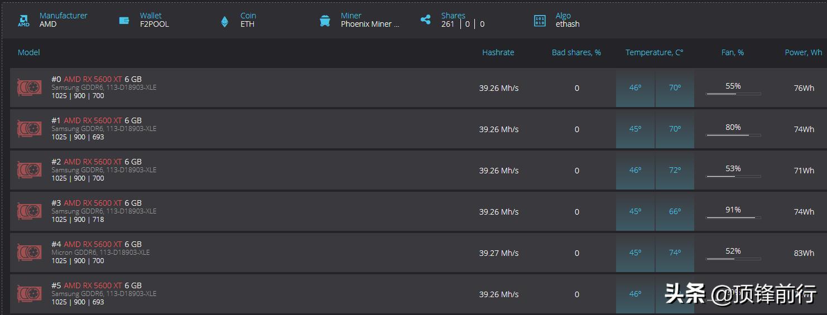Click the GPU #0 fan speed bar

click(733, 94)
